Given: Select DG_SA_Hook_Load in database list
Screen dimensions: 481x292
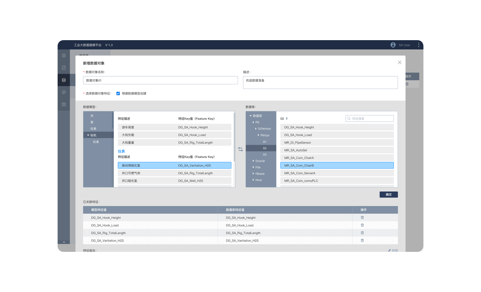Looking at the screenshot, I should pyautogui.click(x=337, y=135).
